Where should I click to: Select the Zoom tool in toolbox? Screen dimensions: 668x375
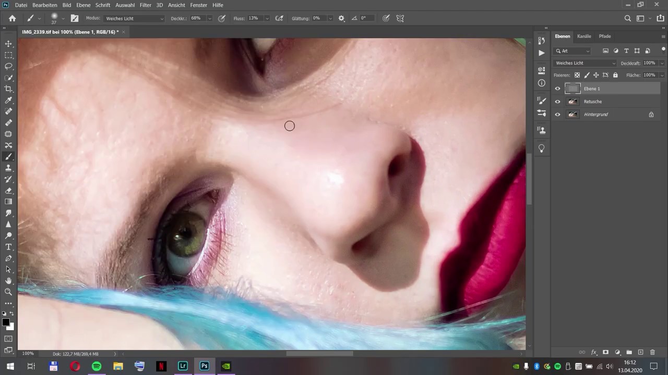[8, 292]
